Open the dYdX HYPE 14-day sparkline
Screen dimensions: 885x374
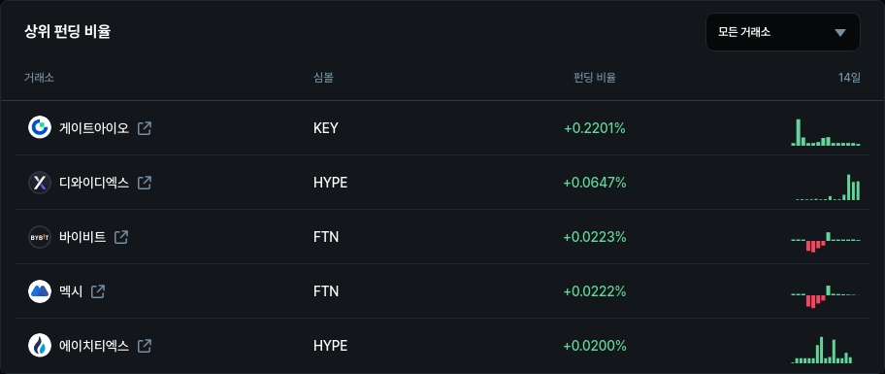(x=828, y=187)
